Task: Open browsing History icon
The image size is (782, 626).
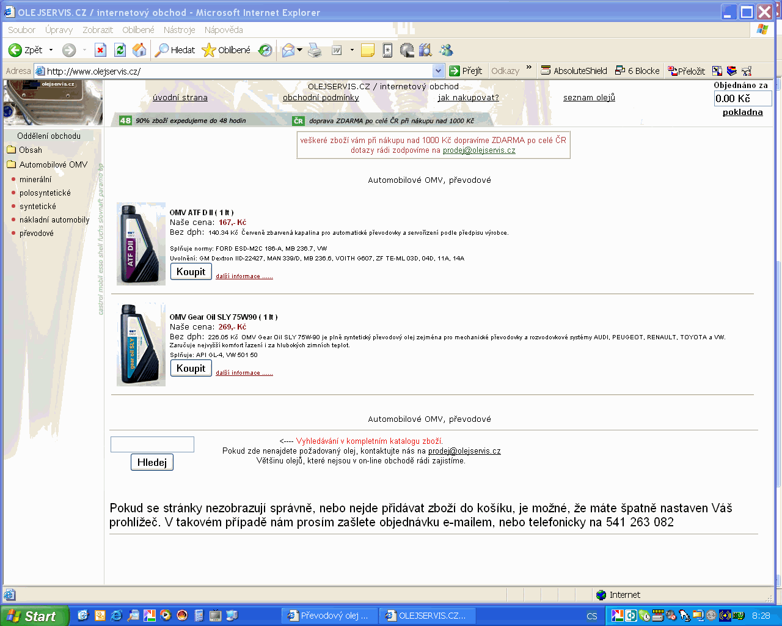Action: 265,50
